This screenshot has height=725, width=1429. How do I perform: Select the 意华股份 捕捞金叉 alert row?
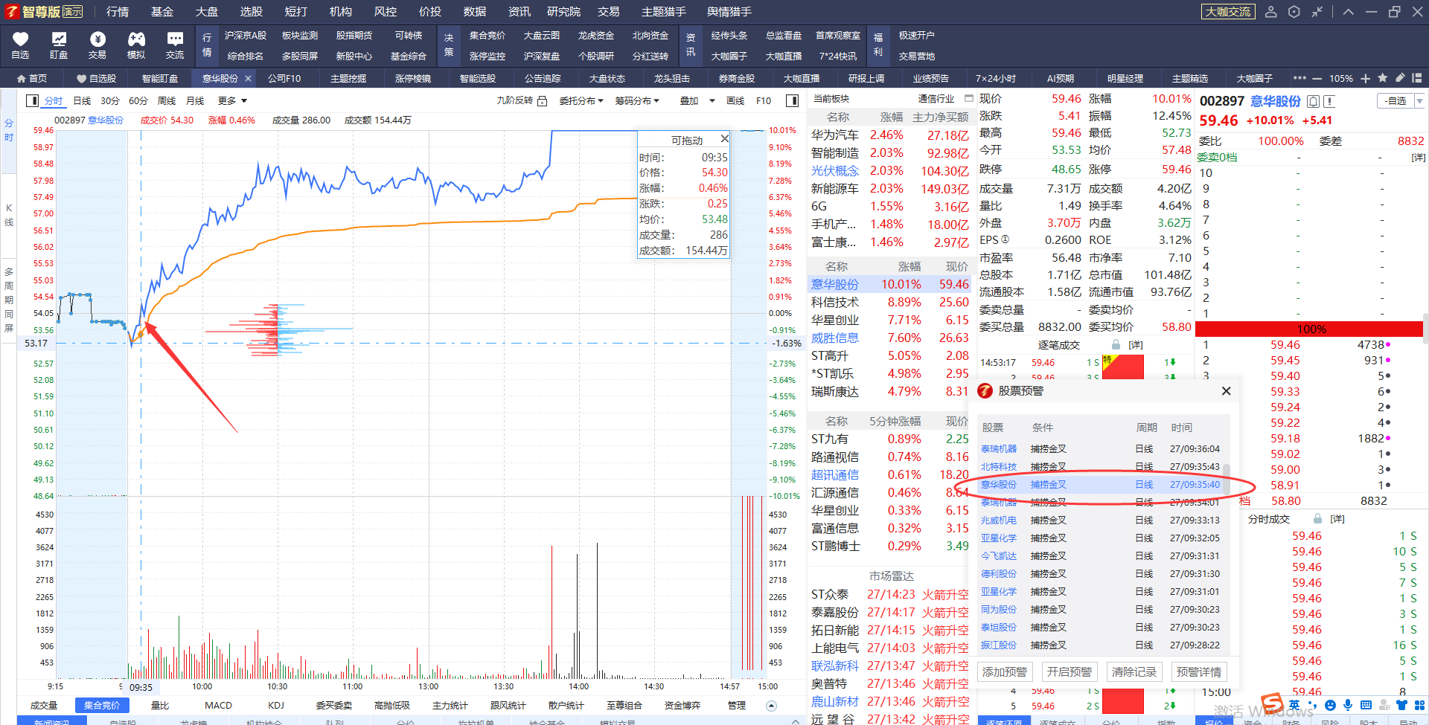pyautogui.click(x=1101, y=485)
